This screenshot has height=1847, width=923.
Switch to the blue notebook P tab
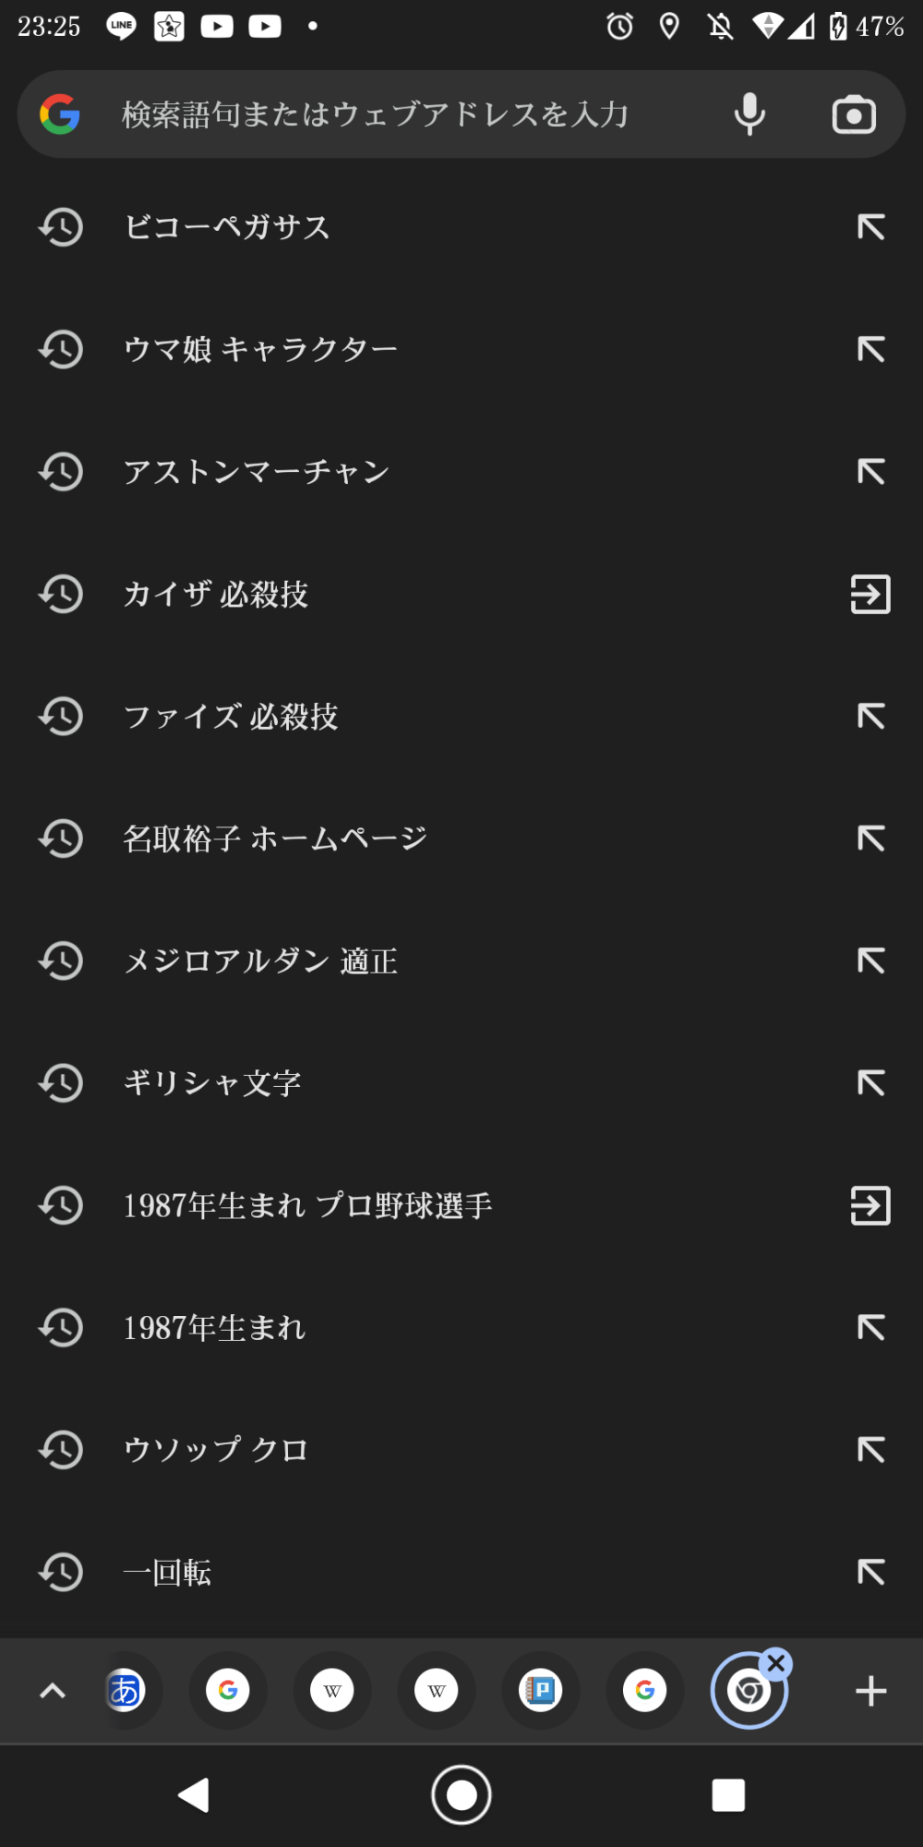point(541,1691)
